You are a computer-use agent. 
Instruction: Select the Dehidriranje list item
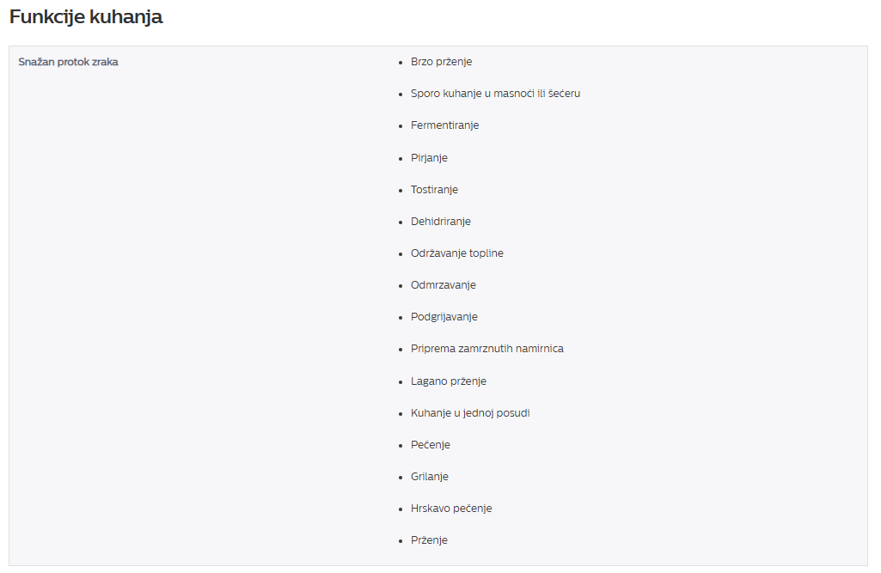[440, 222]
